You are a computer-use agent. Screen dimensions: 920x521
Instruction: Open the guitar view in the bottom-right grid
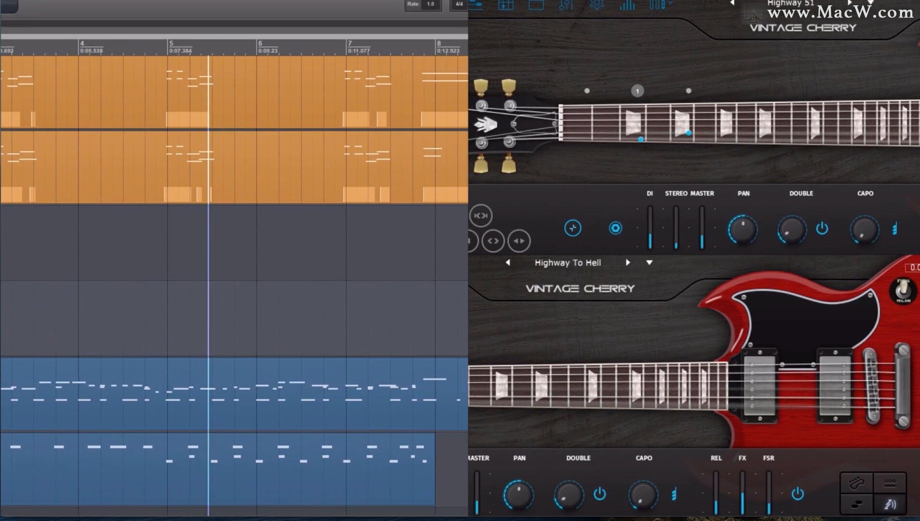click(857, 482)
